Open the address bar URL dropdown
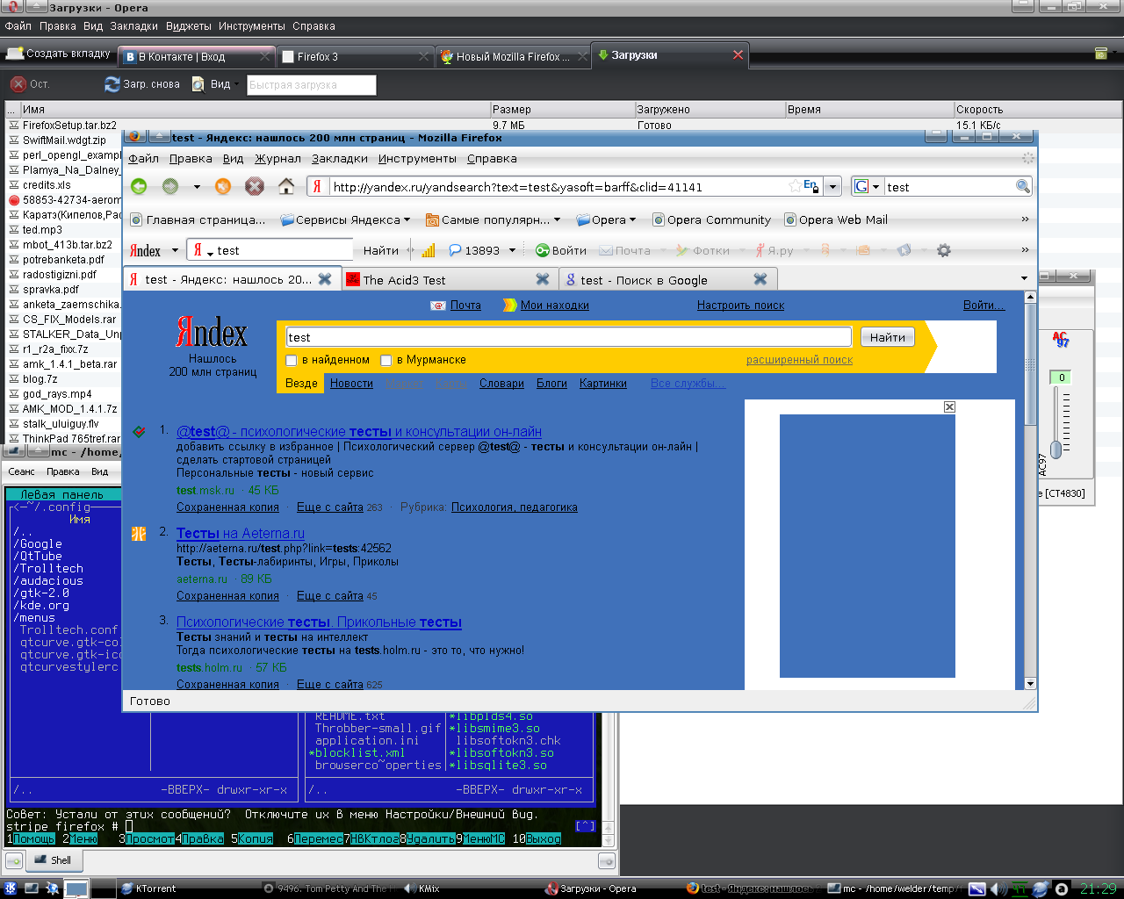Screen dimensions: 1124x899 tap(833, 186)
